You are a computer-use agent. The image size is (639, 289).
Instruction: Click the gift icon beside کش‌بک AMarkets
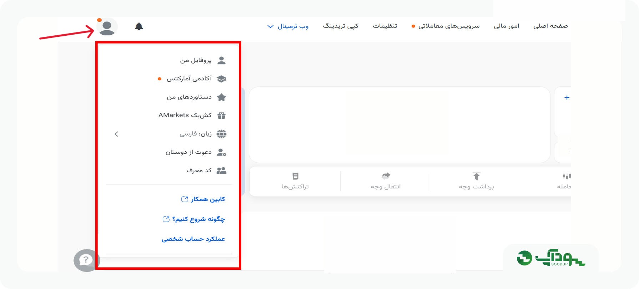[222, 116]
